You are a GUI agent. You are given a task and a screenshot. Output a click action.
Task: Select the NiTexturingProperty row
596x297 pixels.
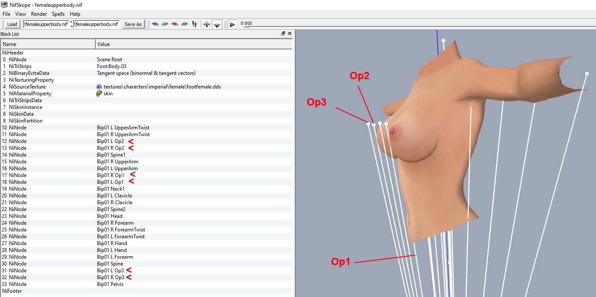[x=146, y=80]
